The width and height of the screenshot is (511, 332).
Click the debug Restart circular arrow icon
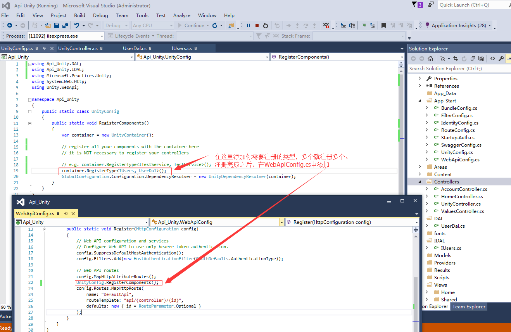click(x=266, y=26)
